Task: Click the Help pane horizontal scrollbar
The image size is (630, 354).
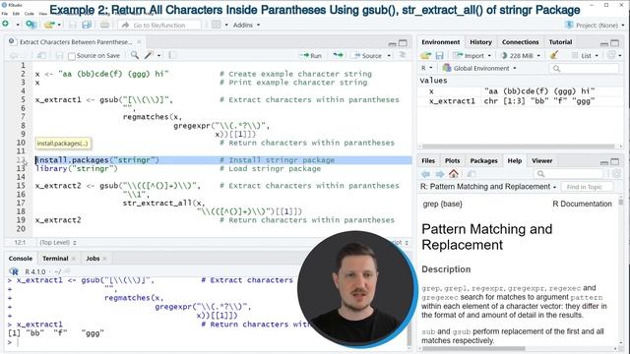Action: pyautogui.click(x=473, y=349)
